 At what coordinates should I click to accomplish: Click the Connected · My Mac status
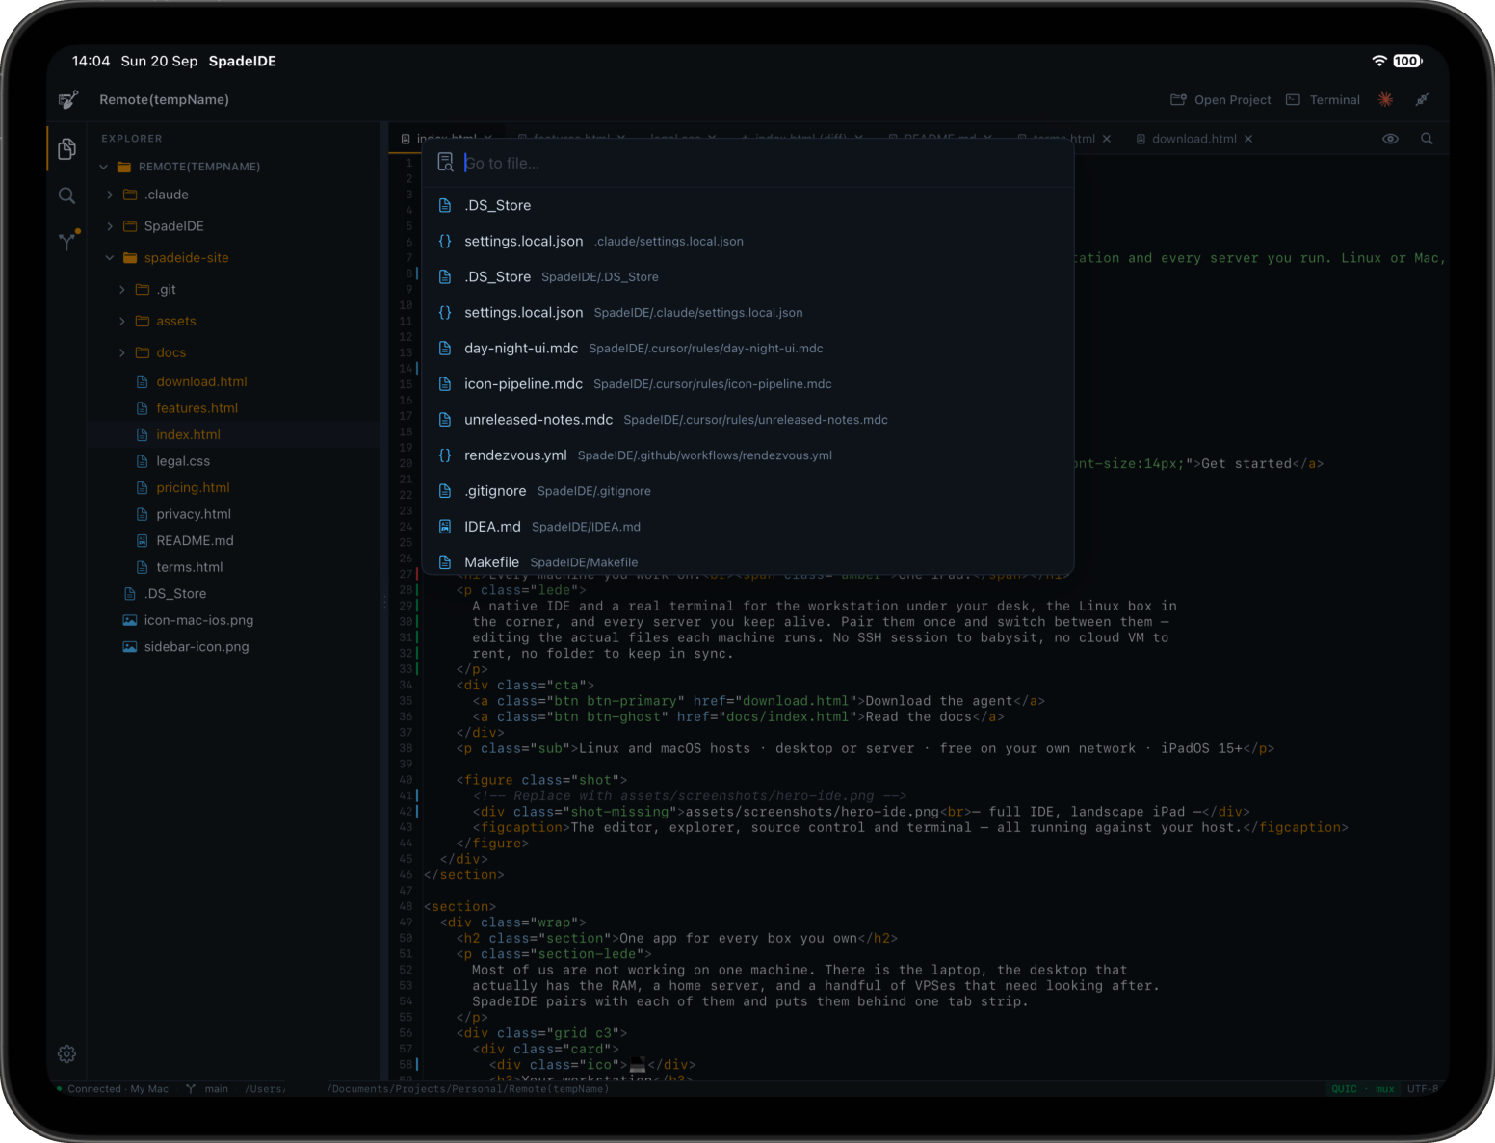coord(112,1089)
